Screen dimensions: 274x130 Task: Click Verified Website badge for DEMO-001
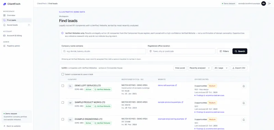(x=102, y=89)
